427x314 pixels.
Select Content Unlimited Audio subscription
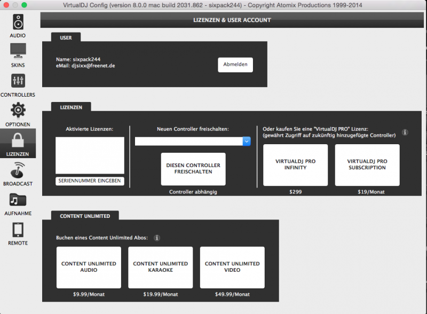(x=89, y=268)
